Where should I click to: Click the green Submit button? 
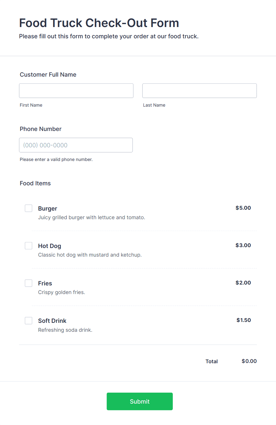(x=140, y=401)
